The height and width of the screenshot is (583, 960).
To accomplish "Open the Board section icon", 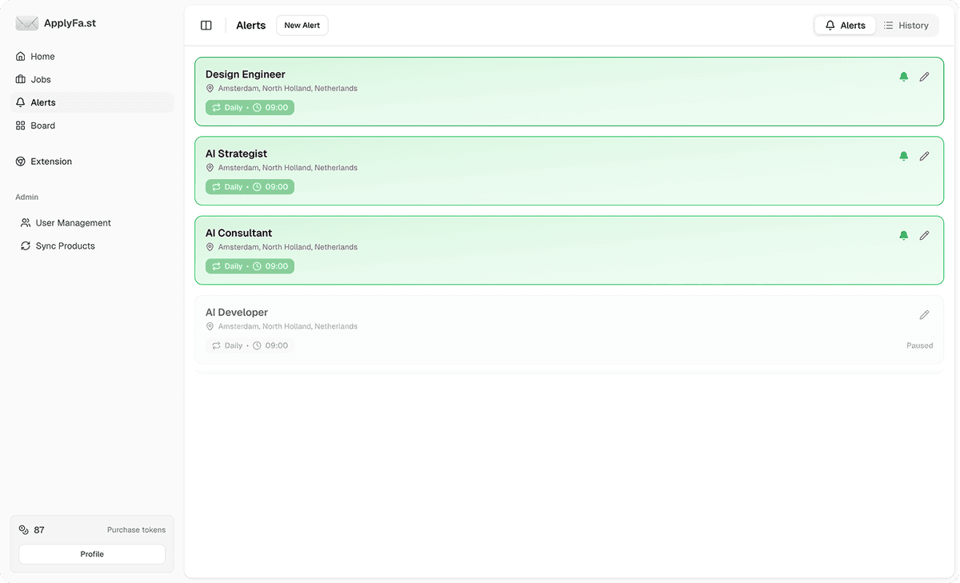I will (20, 126).
